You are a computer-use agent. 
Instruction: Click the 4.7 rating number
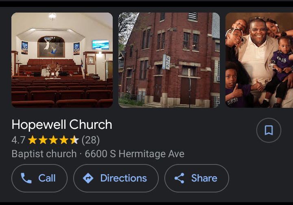(x=18, y=140)
